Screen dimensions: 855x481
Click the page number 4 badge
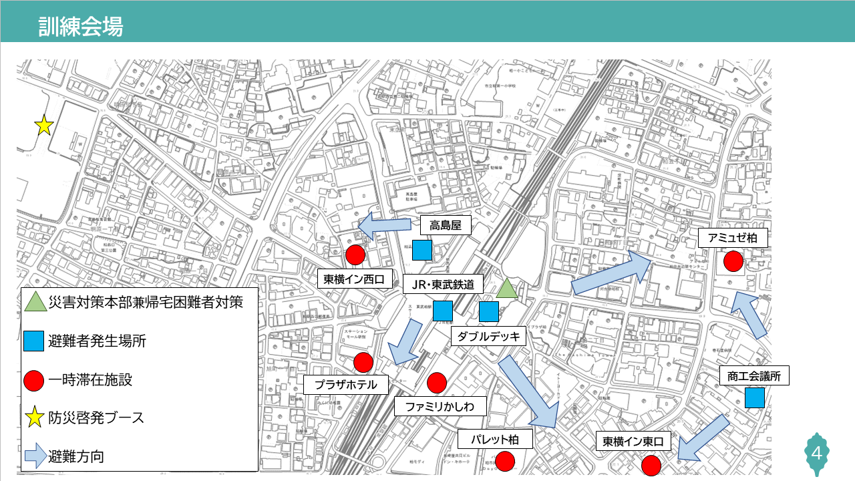coord(816,454)
